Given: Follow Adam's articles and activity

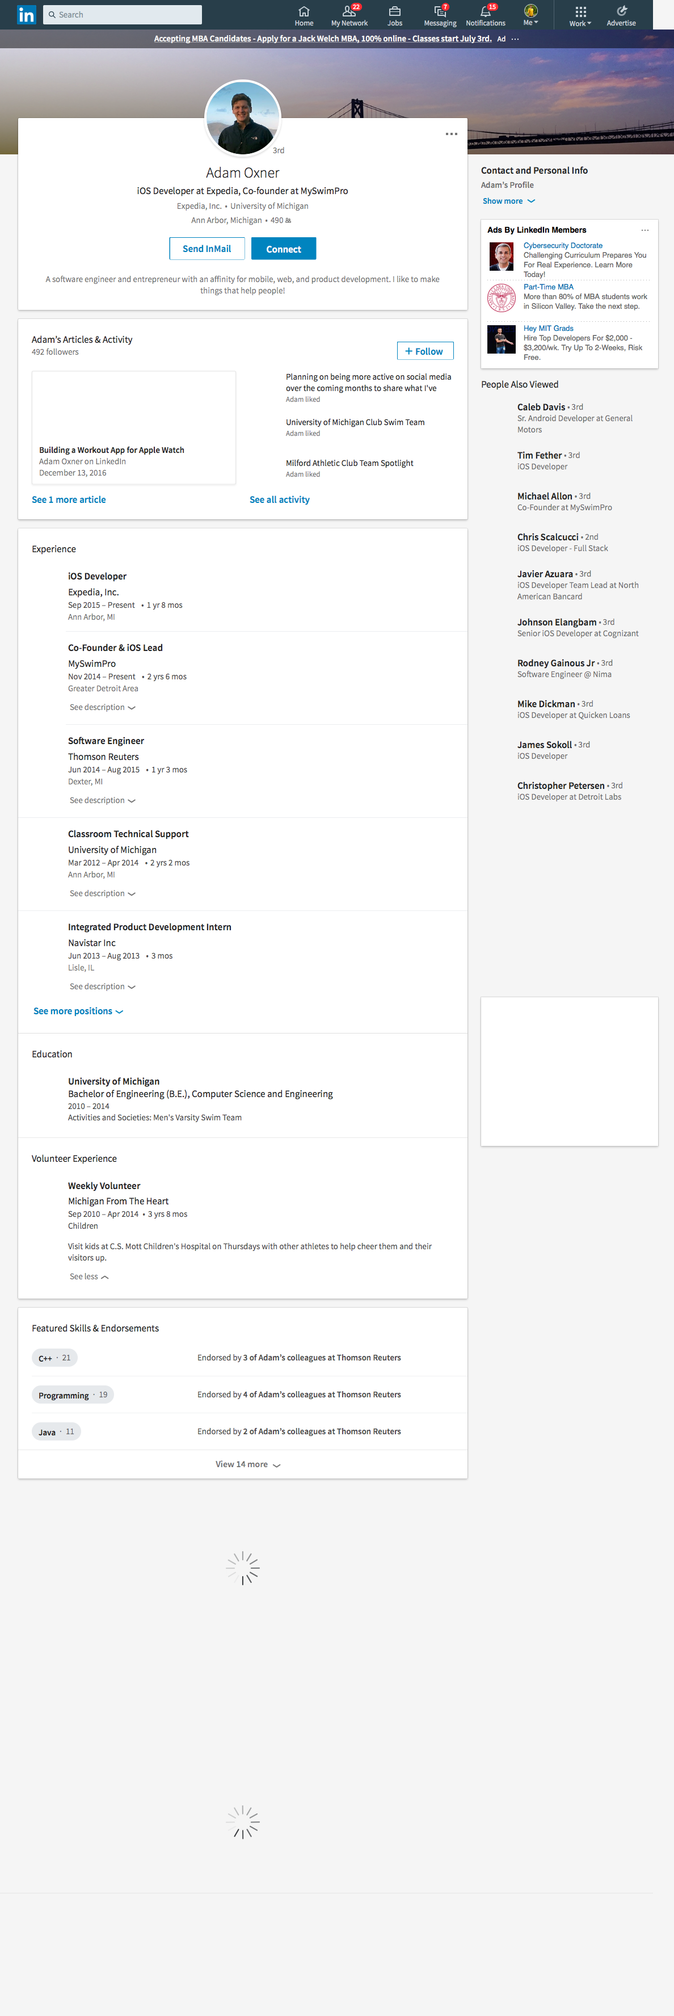Looking at the screenshot, I should (424, 351).
